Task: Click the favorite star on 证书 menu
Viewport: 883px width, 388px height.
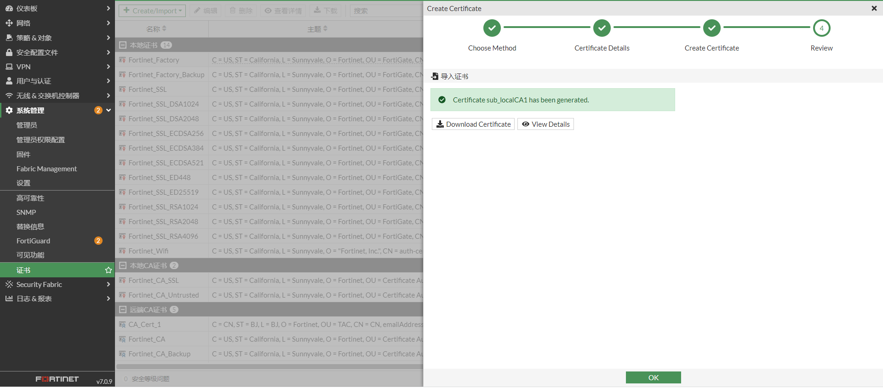Action: [109, 270]
